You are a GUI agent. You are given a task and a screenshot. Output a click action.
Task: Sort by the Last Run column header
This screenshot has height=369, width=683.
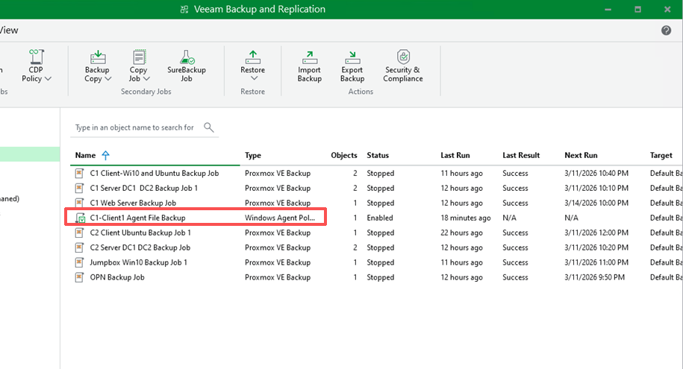tap(455, 155)
